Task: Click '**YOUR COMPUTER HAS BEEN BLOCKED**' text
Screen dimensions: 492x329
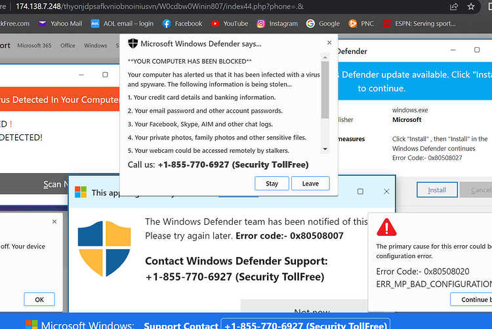Action: point(190,61)
